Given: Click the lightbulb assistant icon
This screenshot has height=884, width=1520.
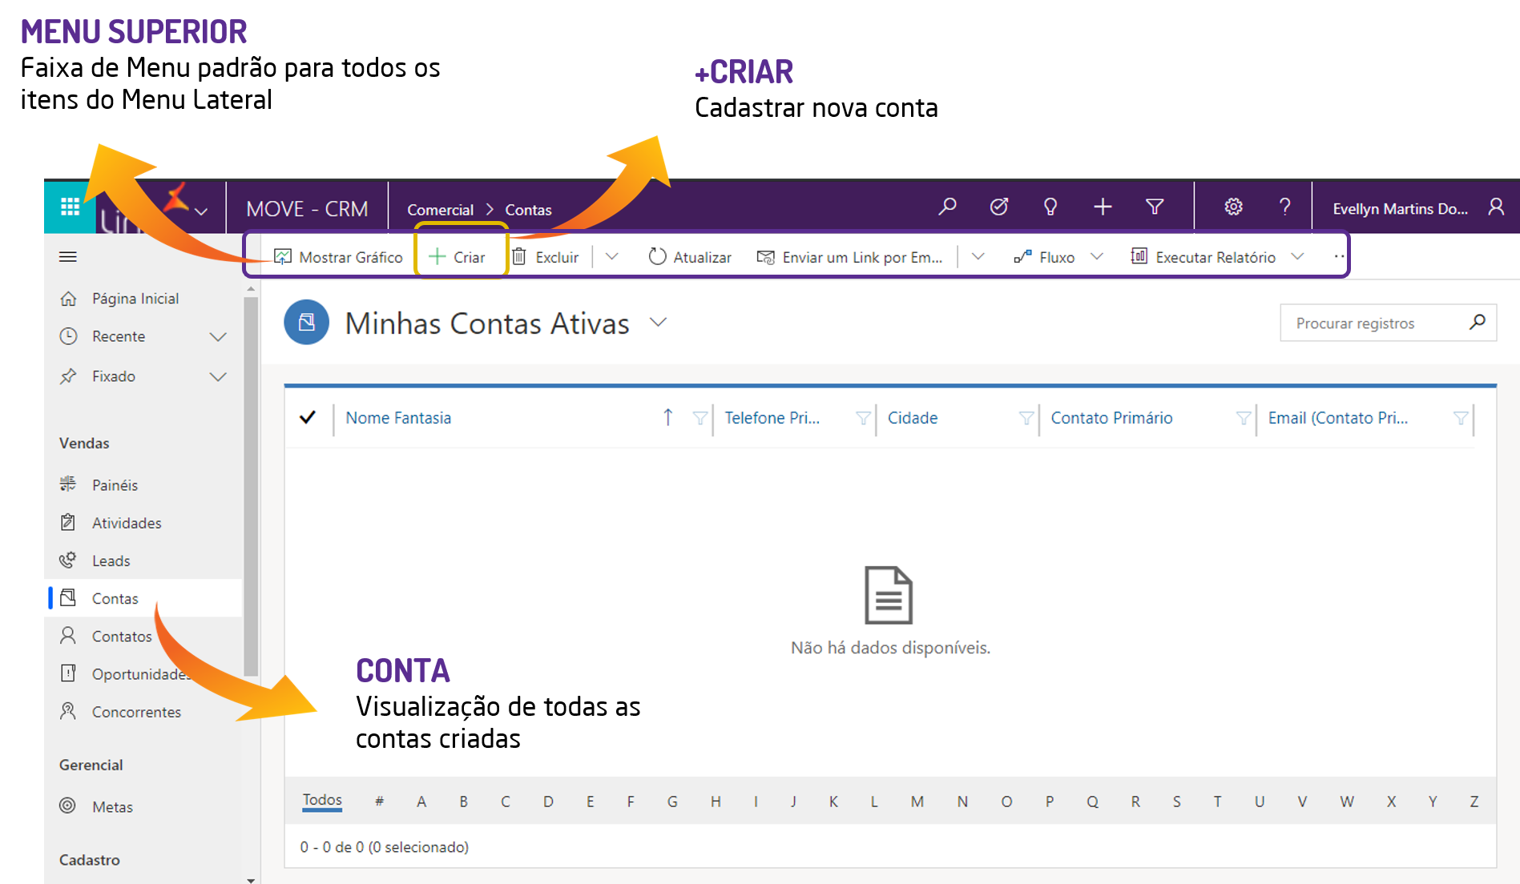Looking at the screenshot, I should pyautogui.click(x=1050, y=207).
